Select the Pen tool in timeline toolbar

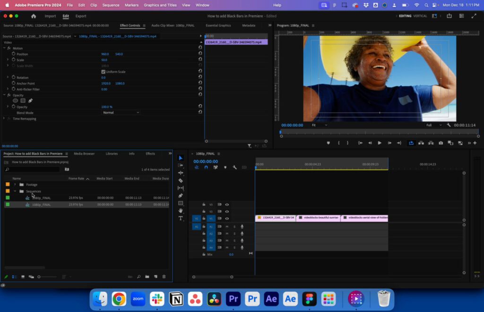181,195
